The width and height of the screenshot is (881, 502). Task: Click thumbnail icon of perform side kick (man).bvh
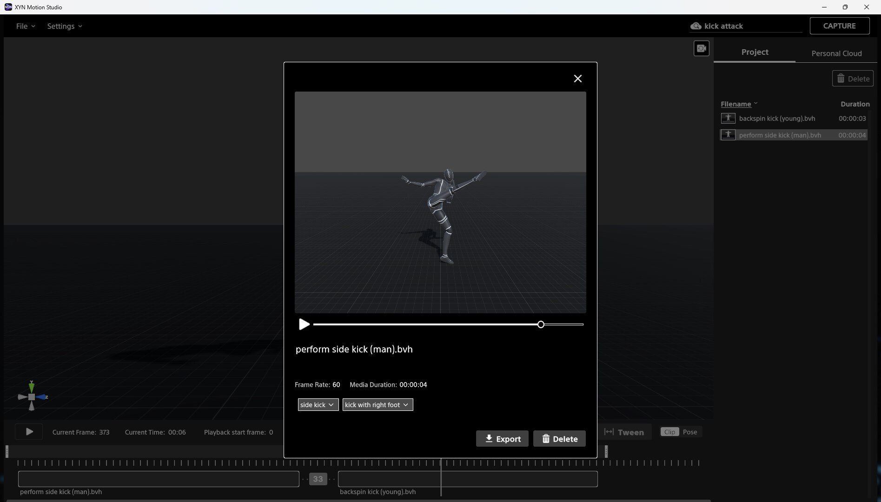[x=728, y=135]
